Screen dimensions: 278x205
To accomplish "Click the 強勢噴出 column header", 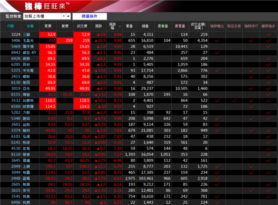I will [217, 26].
